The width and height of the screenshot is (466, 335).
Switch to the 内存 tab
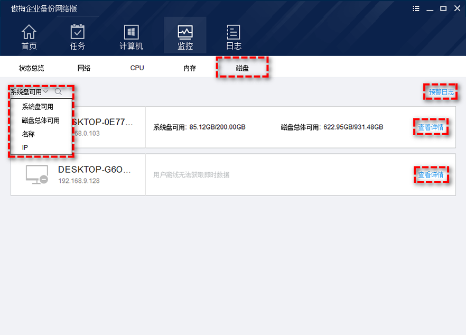(x=190, y=68)
